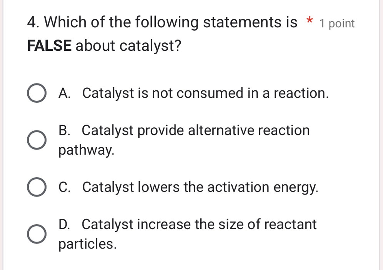
Task: Click the 'A.' letter prefix
Action: (x=67, y=93)
